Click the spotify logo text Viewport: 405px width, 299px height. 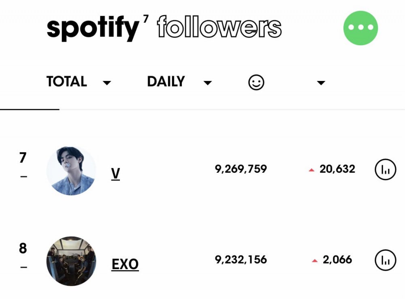pyautogui.click(x=93, y=28)
